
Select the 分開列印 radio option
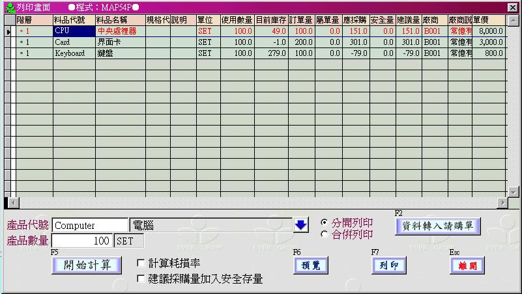(x=325, y=222)
